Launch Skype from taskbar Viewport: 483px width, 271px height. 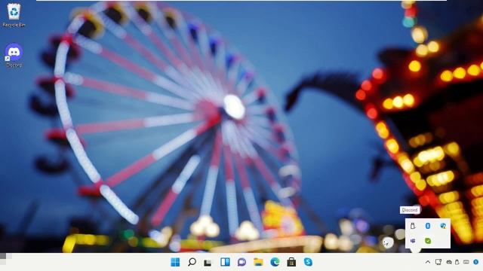(308, 262)
